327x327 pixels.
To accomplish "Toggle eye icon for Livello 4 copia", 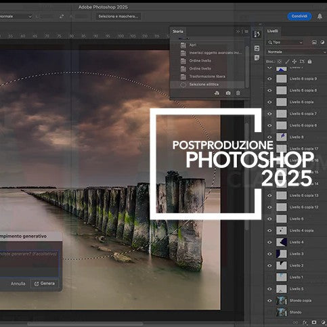I will (x=269, y=231).
